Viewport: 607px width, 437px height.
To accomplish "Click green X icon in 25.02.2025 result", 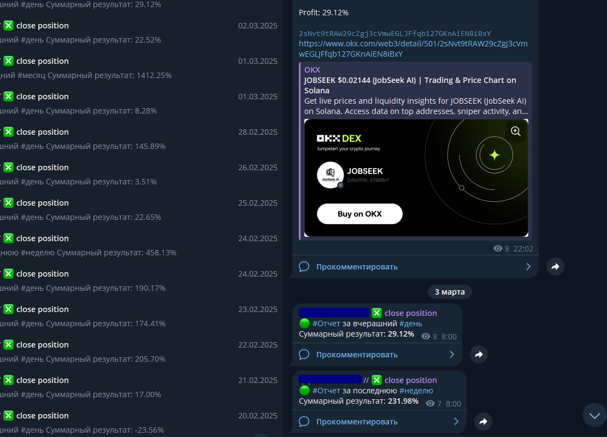I will pyautogui.click(x=9, y=203).
